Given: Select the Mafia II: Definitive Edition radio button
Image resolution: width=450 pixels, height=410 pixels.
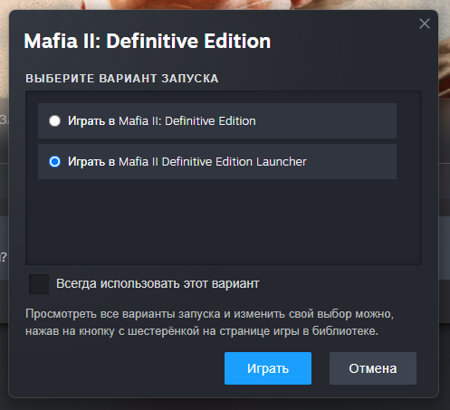Looking at the screenshot, I should 54,121.
